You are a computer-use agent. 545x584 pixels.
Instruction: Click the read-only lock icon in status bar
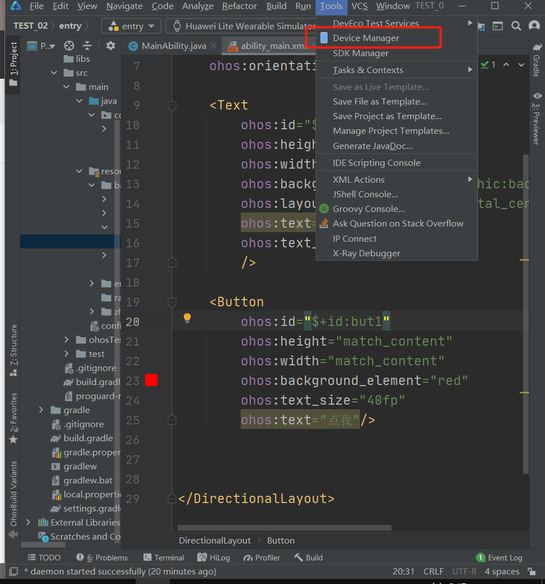[x=532, y=571]
